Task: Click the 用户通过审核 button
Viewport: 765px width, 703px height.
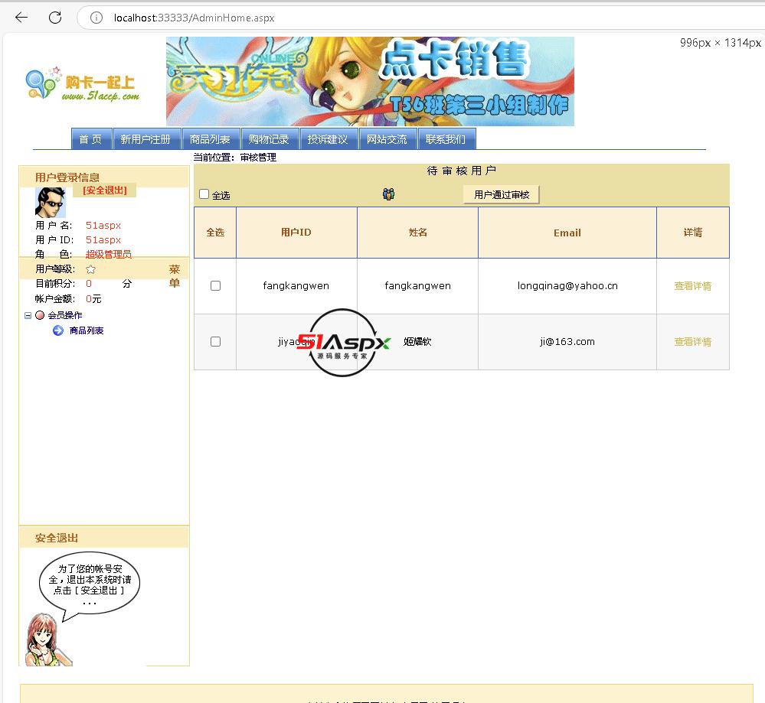Action: pos(502,194)
